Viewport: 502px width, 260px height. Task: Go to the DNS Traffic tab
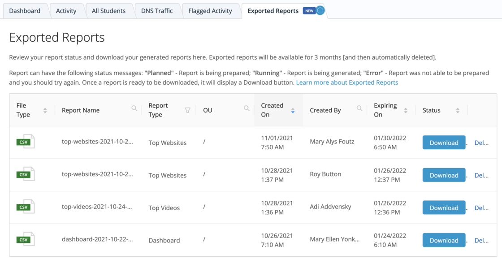click(157, 11)
